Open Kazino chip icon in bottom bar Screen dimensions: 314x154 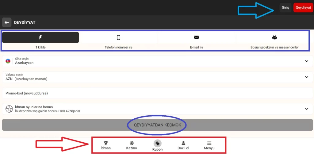132,143
